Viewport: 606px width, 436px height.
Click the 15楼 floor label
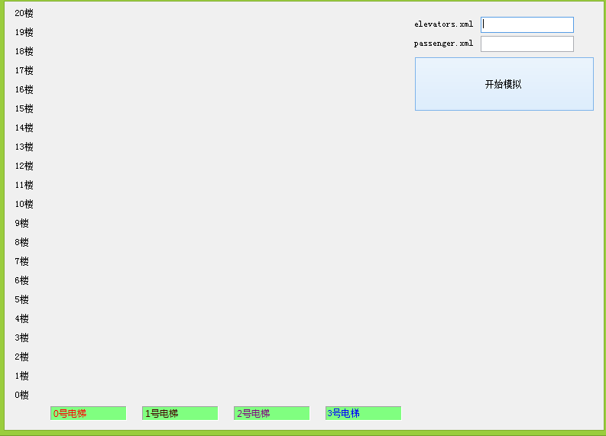pyautogui.click(x=24, y=108)
